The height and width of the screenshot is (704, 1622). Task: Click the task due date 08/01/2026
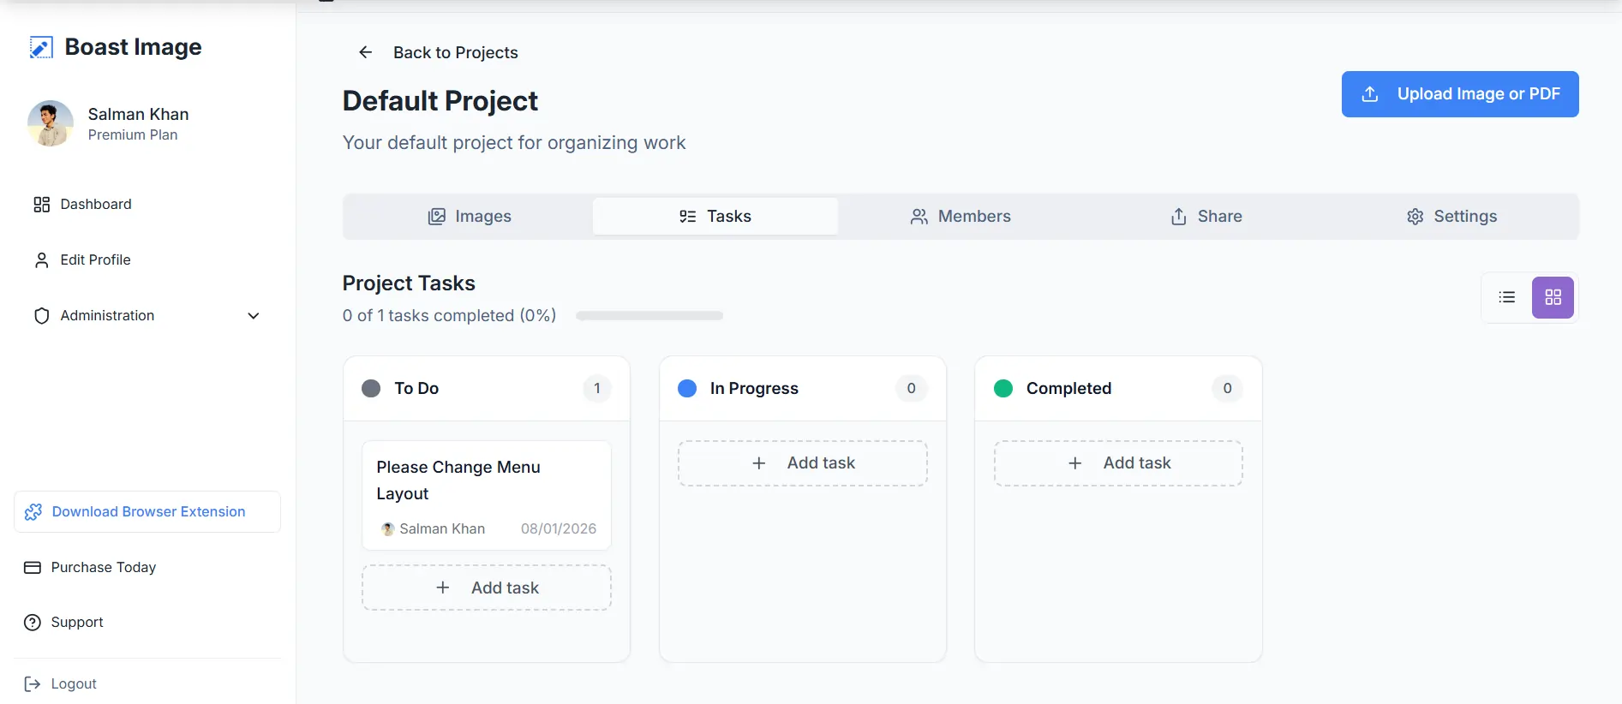(x=559, y=529)
